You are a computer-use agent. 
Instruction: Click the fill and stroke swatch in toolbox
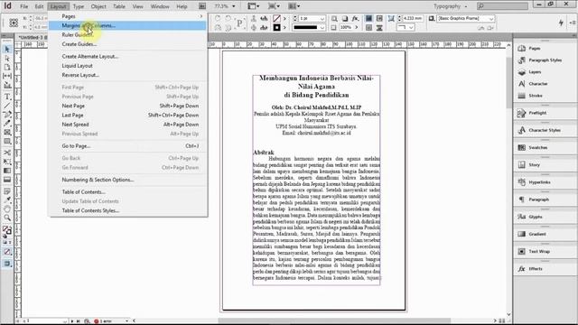7,231
